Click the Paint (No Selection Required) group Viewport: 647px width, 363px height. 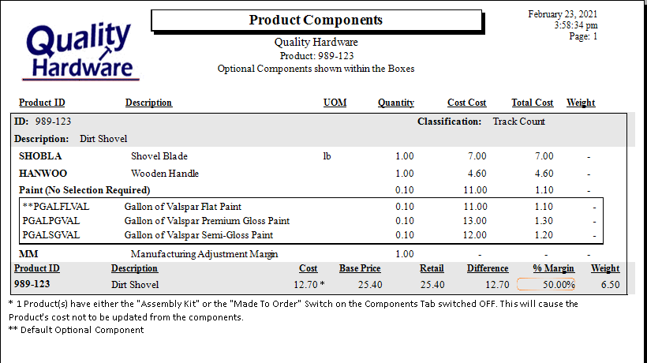point(84,189)
